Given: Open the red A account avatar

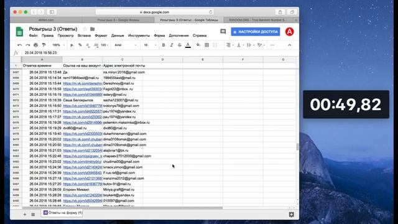Looking at the screenshot, I should point(289,32).
